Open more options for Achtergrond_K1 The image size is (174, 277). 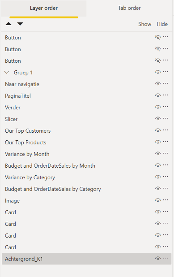click(x=166, y=258)
